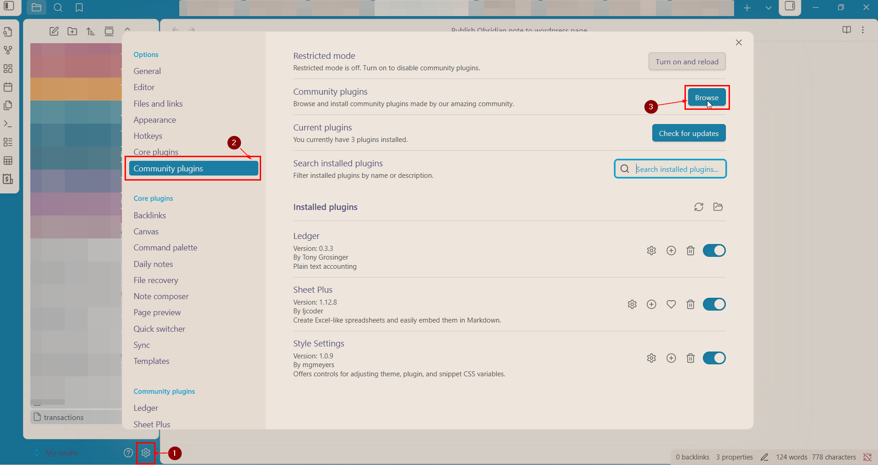878x465 pixels.
Task: Open settings for the Ledger plugin
Action: click(651, 250)
